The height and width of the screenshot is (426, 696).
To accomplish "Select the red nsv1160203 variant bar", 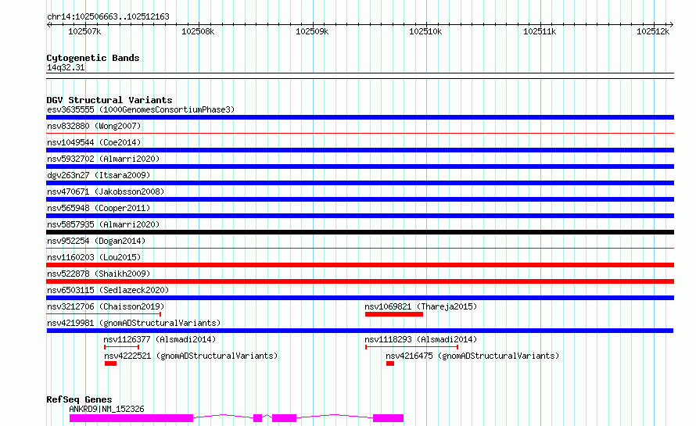I will 360,265.
